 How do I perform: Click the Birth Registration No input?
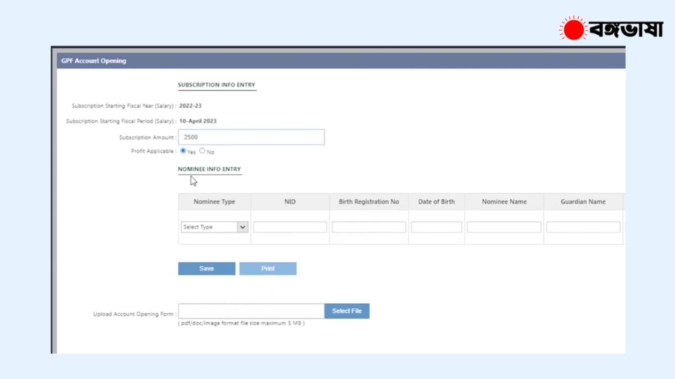click(x=368, y=227)
